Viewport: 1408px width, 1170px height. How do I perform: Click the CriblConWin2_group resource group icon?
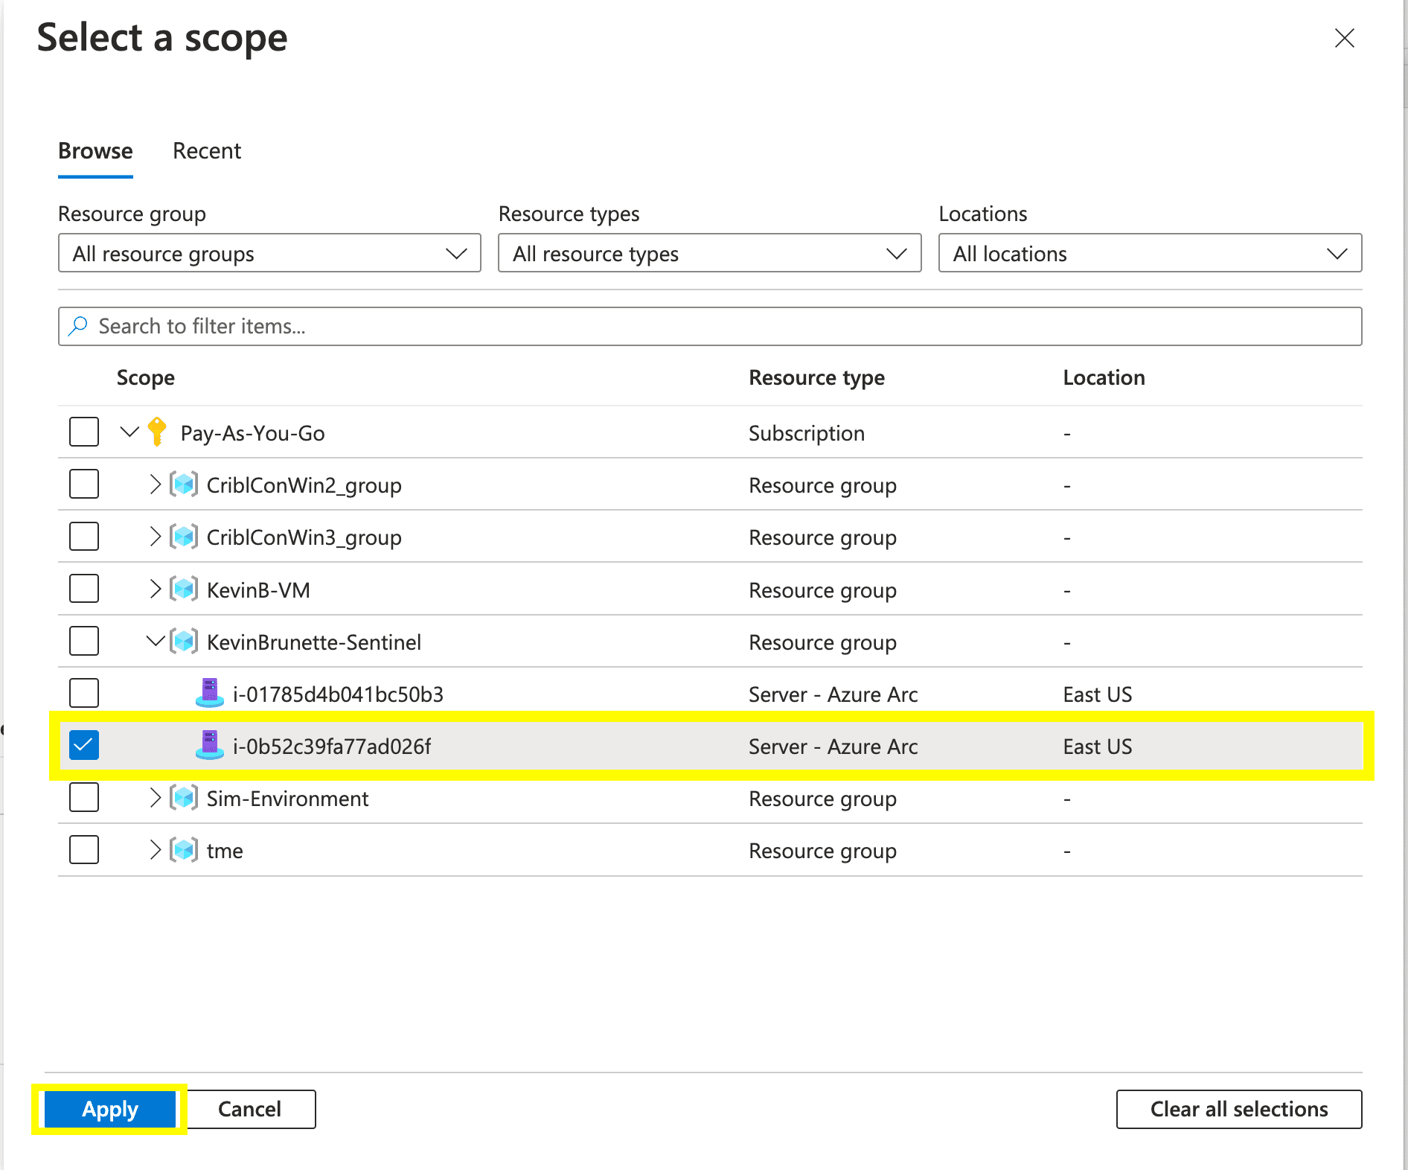[x=184, y=485]
